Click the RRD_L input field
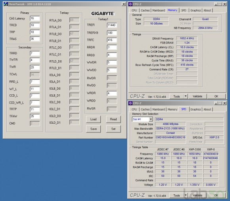The image size is (230, 201). pos(35,82)
